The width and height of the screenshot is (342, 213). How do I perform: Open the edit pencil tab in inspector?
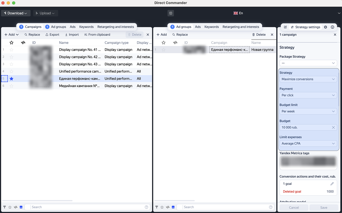pos(285,27)
